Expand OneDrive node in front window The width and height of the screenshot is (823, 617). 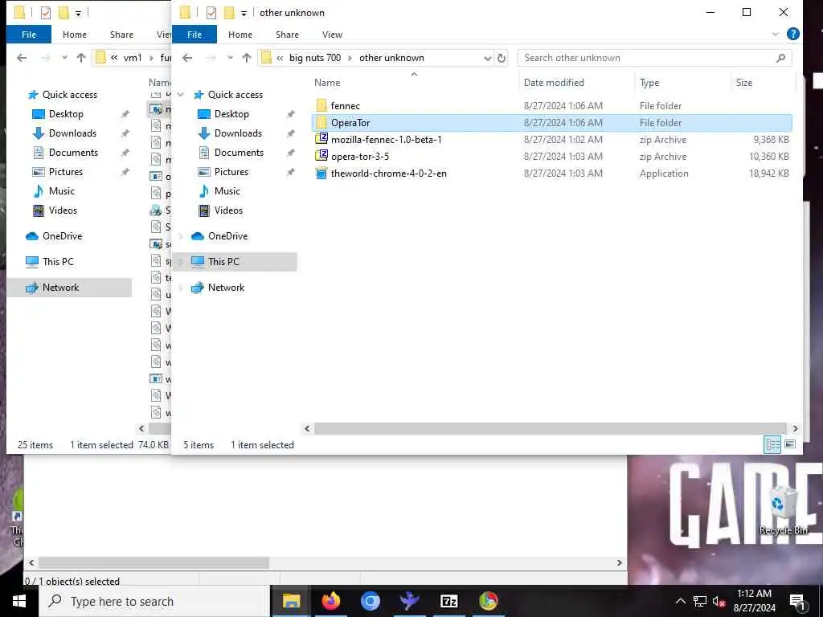click(181, 236)
